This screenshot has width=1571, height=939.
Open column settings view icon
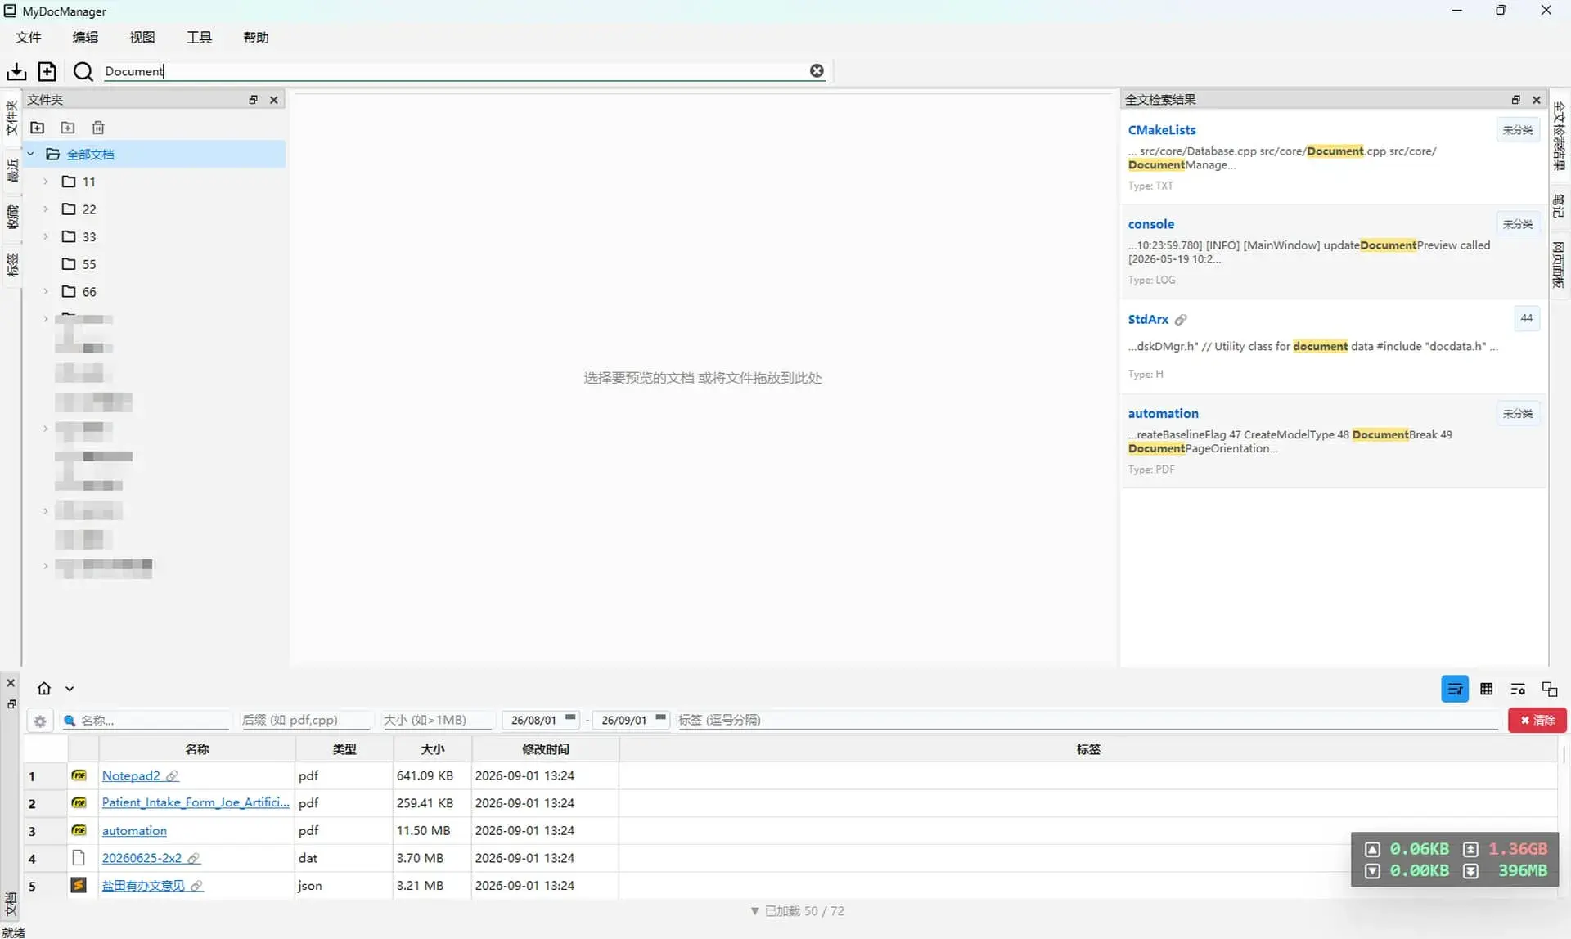[x=1518, y=689]
